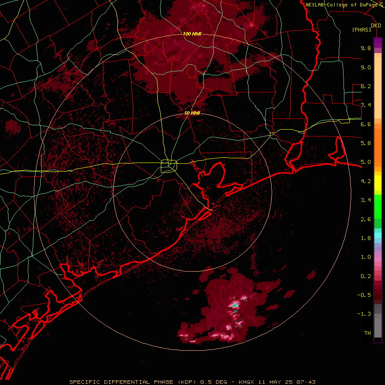Viewport: 385px width, 385px height.
Task: Click the -1.3 value on the color scale
Action: tap(364, 314)
